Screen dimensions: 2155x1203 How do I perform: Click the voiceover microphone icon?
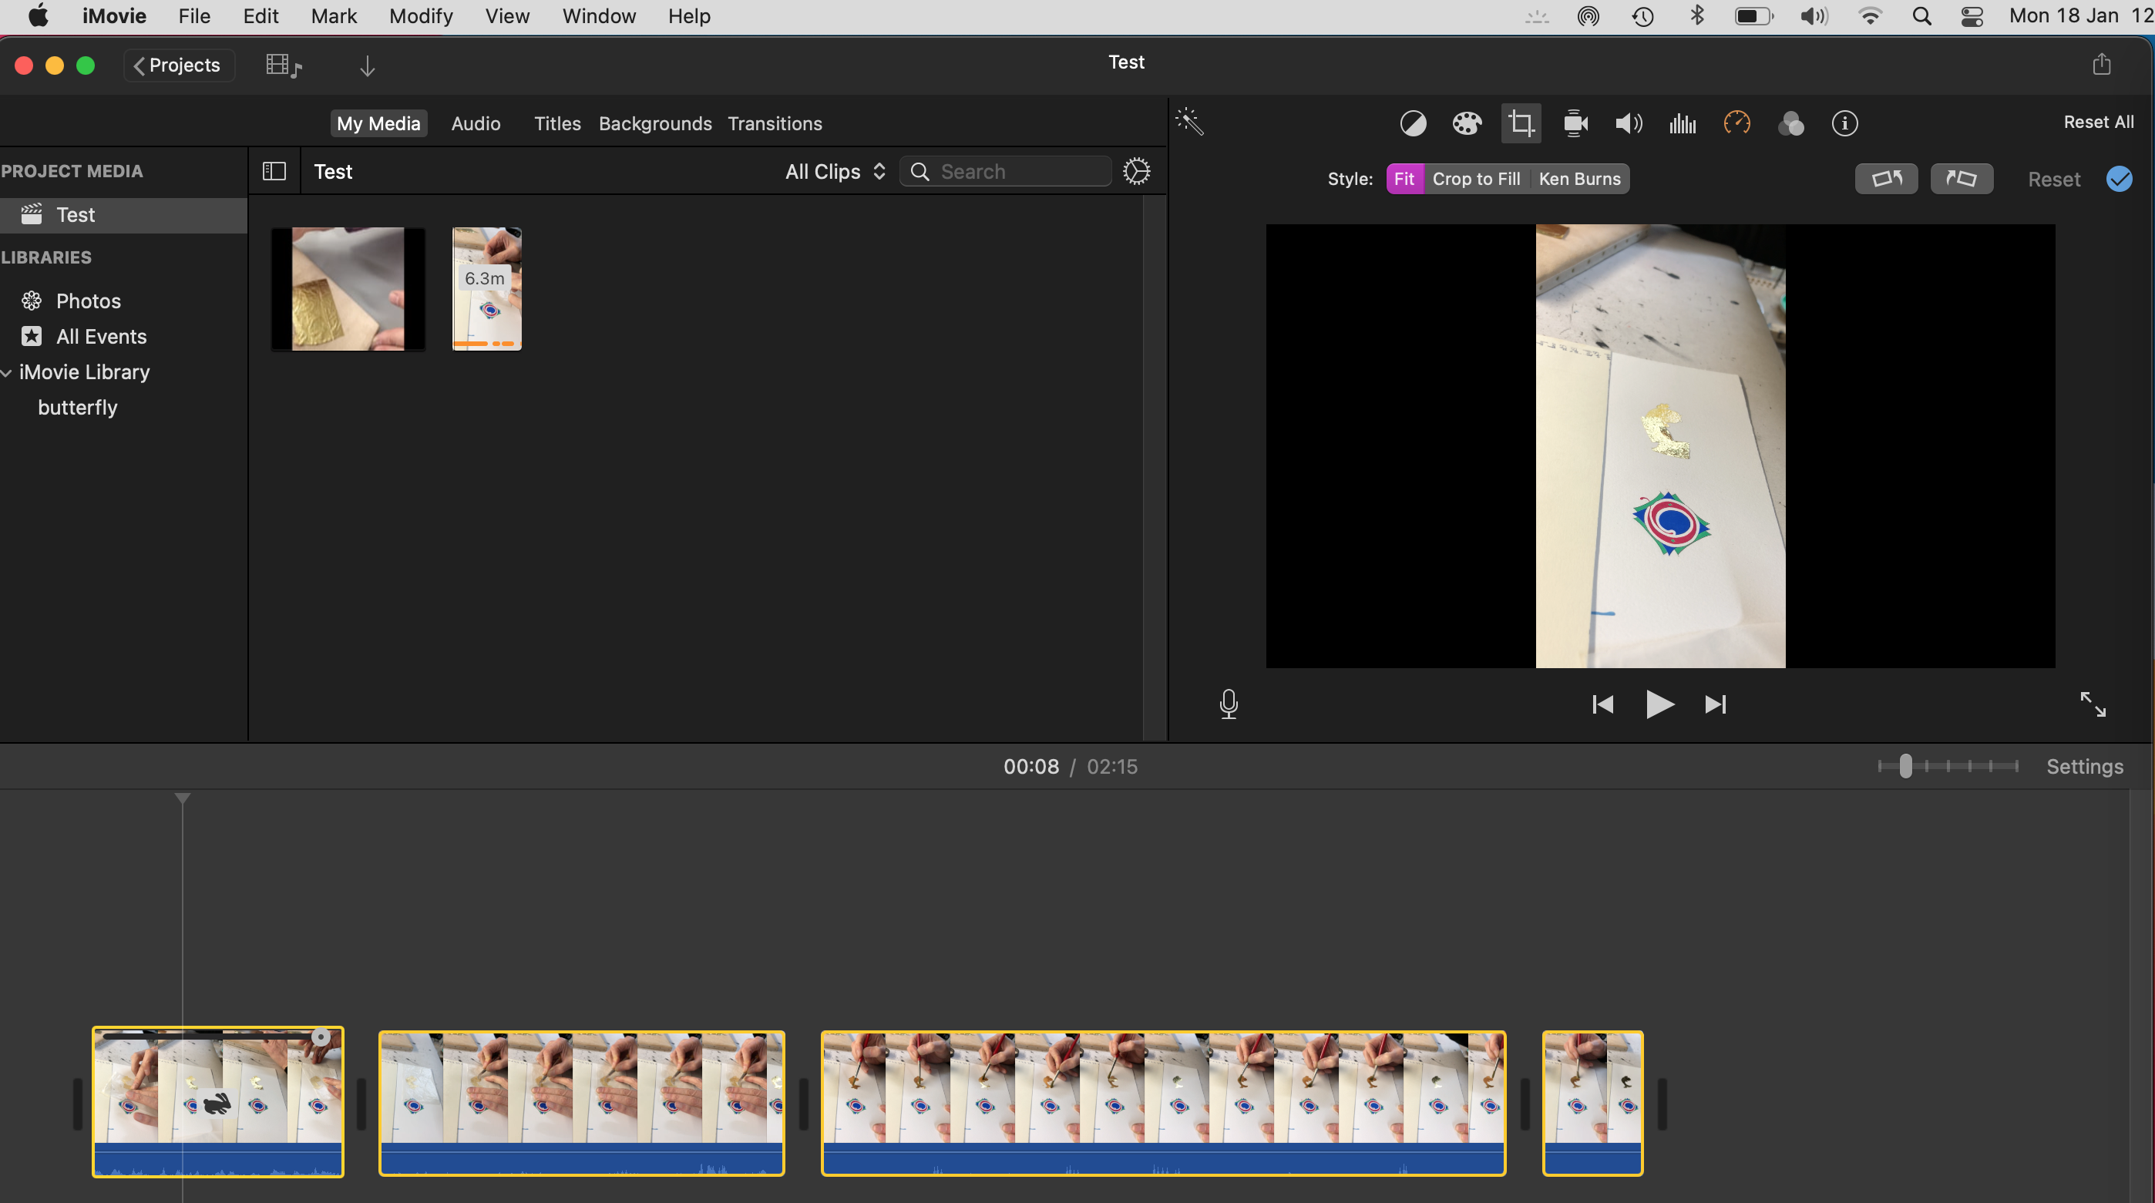tap(1228, 704)
